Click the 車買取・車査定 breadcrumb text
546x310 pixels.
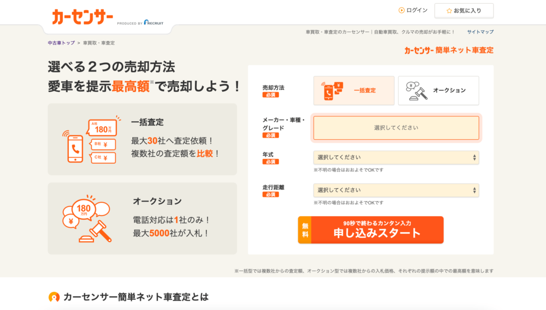[99, 43]
